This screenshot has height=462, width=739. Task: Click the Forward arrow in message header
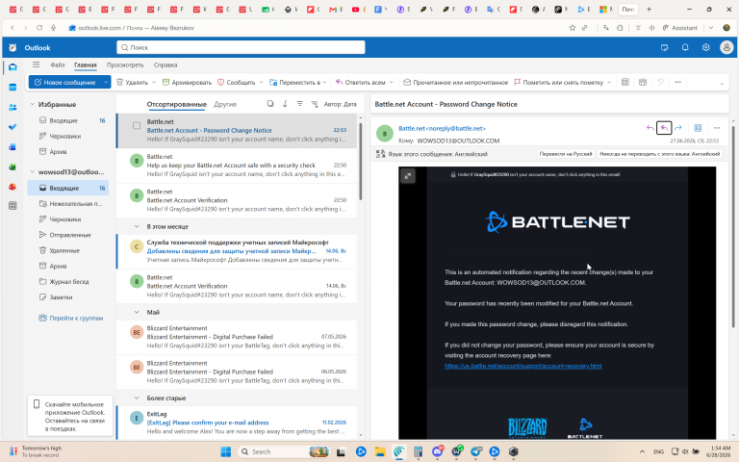click(x=677, y=128)
